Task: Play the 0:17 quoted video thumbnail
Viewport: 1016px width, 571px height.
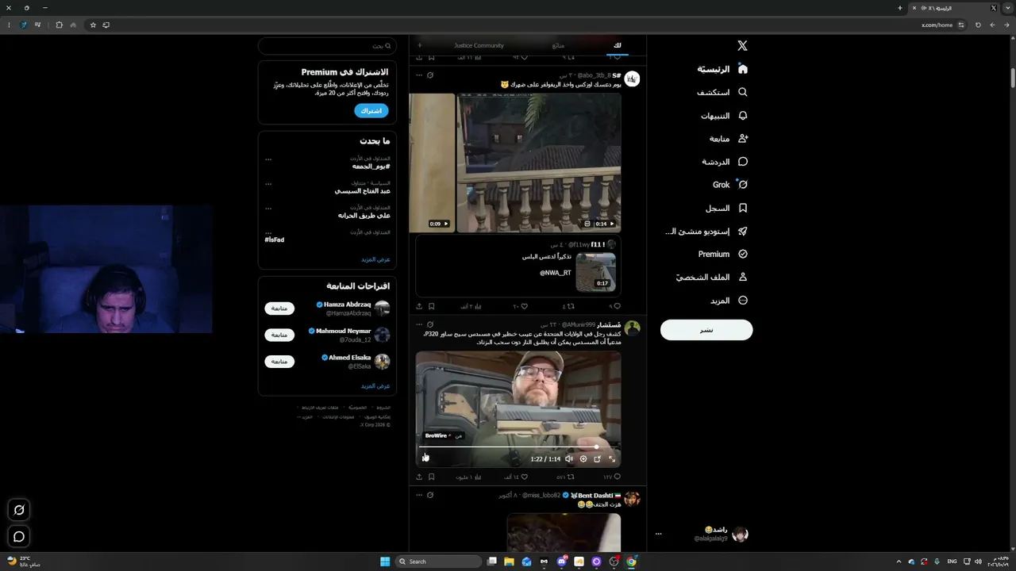Action: tap(595, 270)
